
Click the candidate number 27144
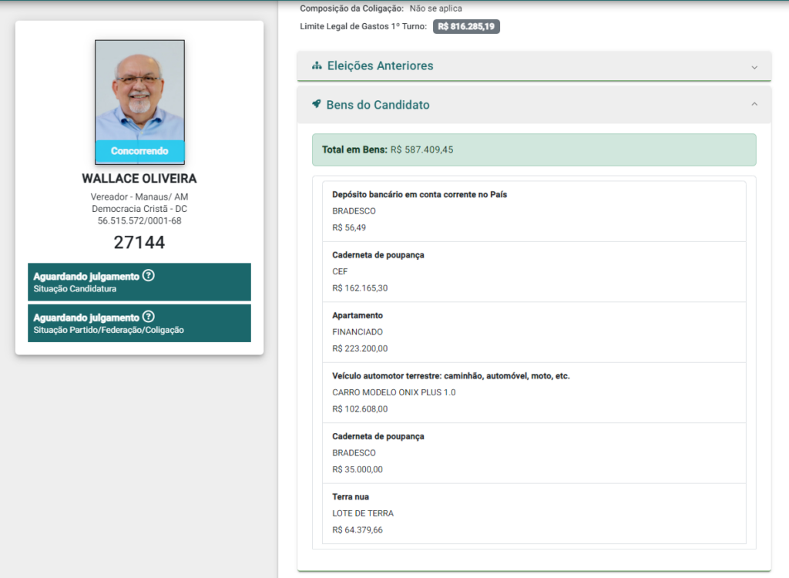(x=139, y=243)
